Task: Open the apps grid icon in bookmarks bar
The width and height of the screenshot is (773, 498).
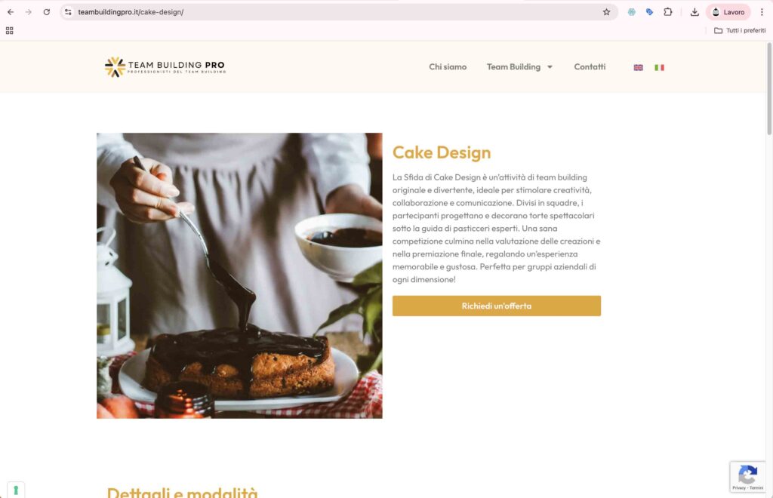Action: [9, 30]
